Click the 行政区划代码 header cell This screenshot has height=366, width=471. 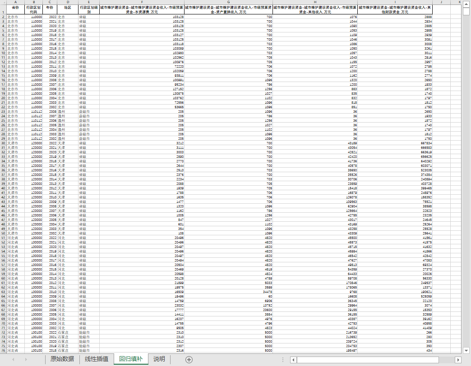coord(34,9)
